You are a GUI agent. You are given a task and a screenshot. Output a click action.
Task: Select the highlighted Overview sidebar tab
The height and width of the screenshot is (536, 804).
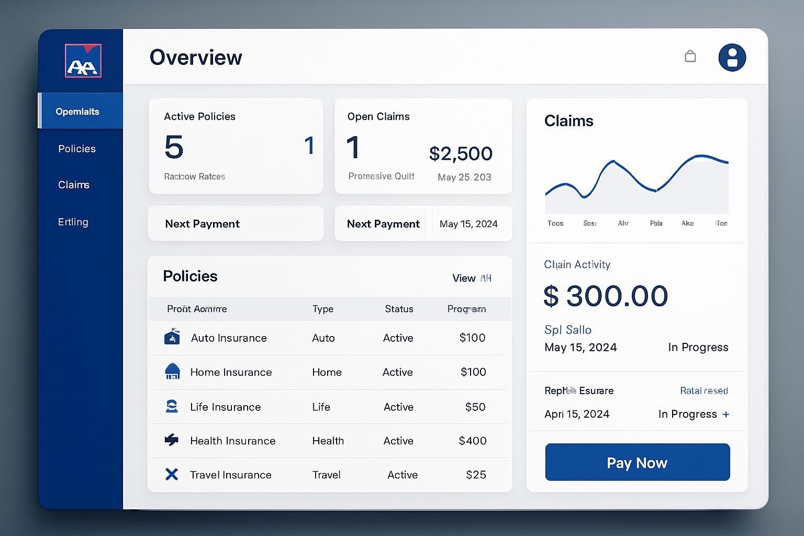77,111
